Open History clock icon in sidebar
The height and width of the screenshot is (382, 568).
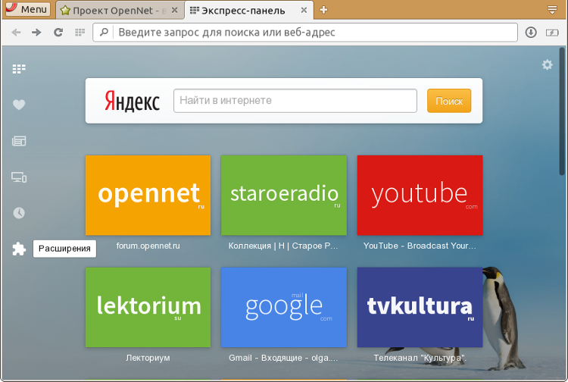tap(19, 213)
